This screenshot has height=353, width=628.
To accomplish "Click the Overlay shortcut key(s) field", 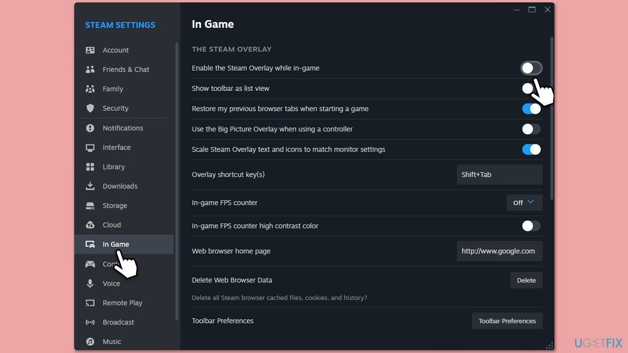I will click(x=499, y=175).
